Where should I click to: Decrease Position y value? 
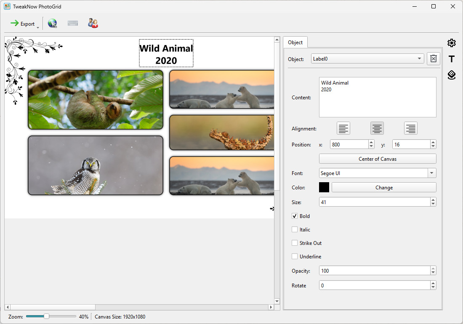433,147
